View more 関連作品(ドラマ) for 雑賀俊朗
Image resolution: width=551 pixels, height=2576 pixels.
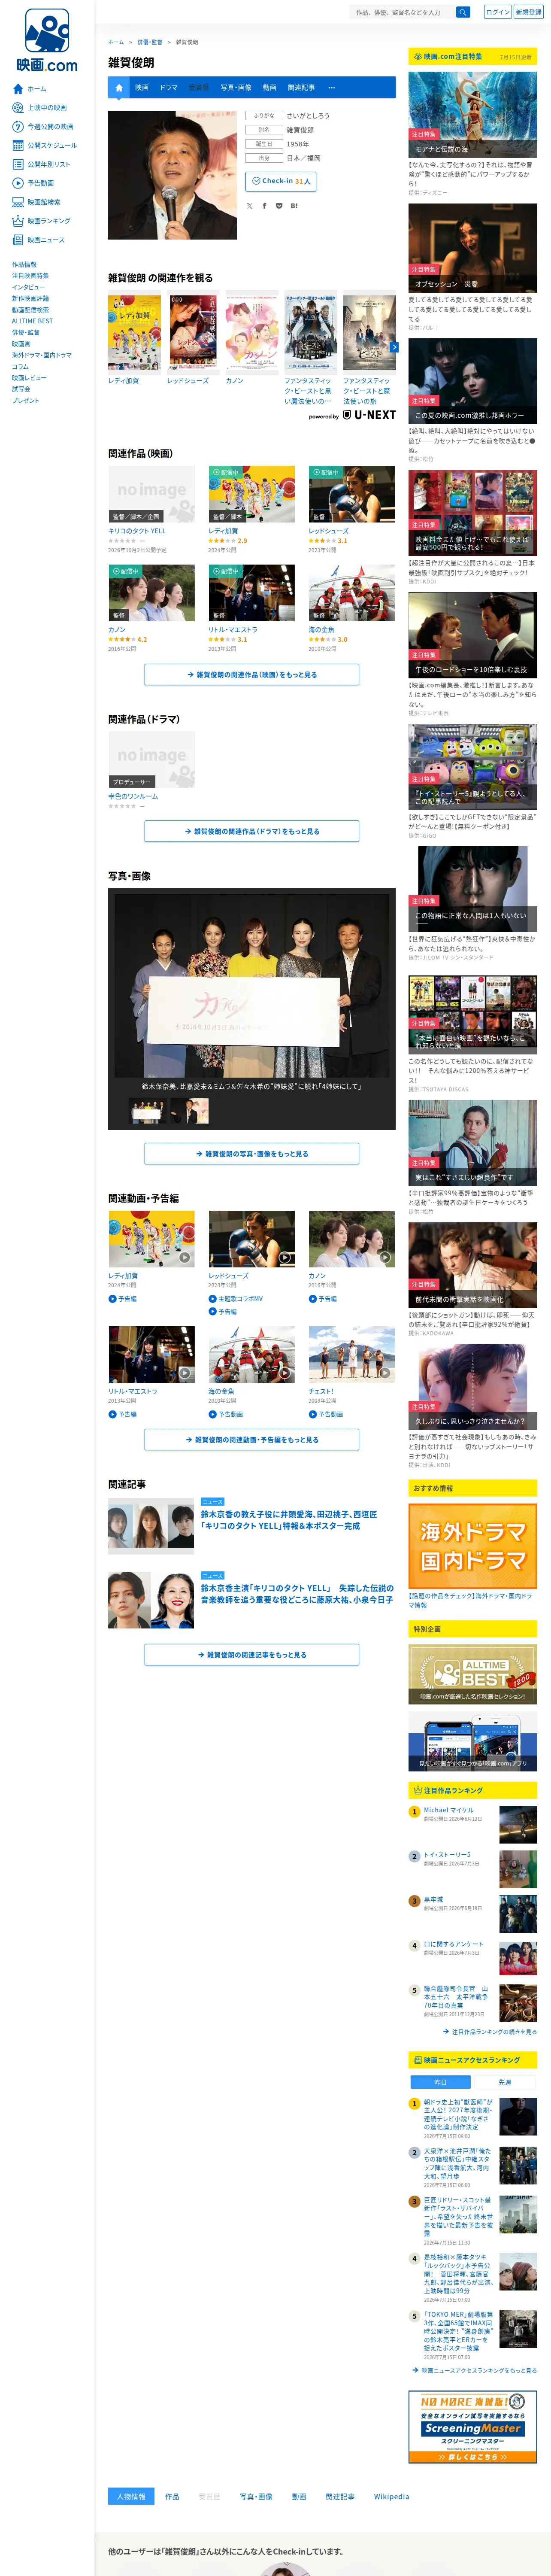pyautogui.click(x=252, y=831)
